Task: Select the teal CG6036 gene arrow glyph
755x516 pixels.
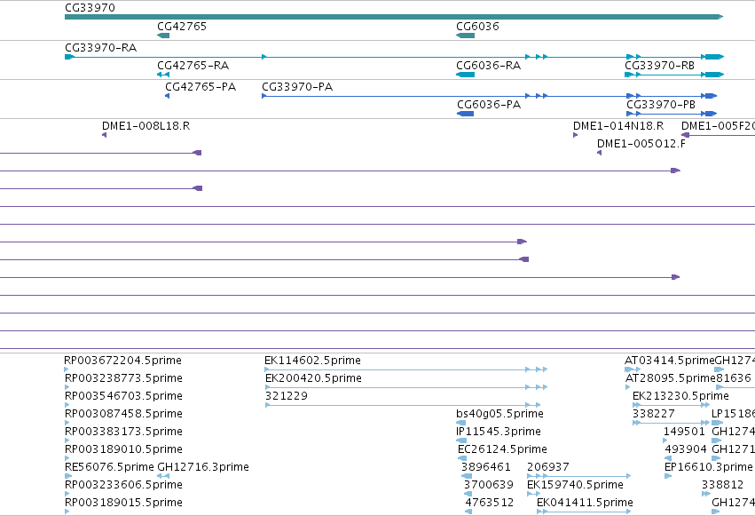Action: (x=465, y=36)
